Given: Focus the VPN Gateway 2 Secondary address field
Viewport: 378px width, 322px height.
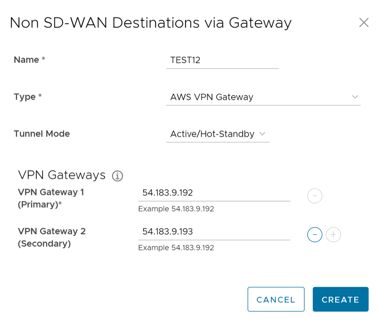Looking at the screenshot, I should (214, 232).
